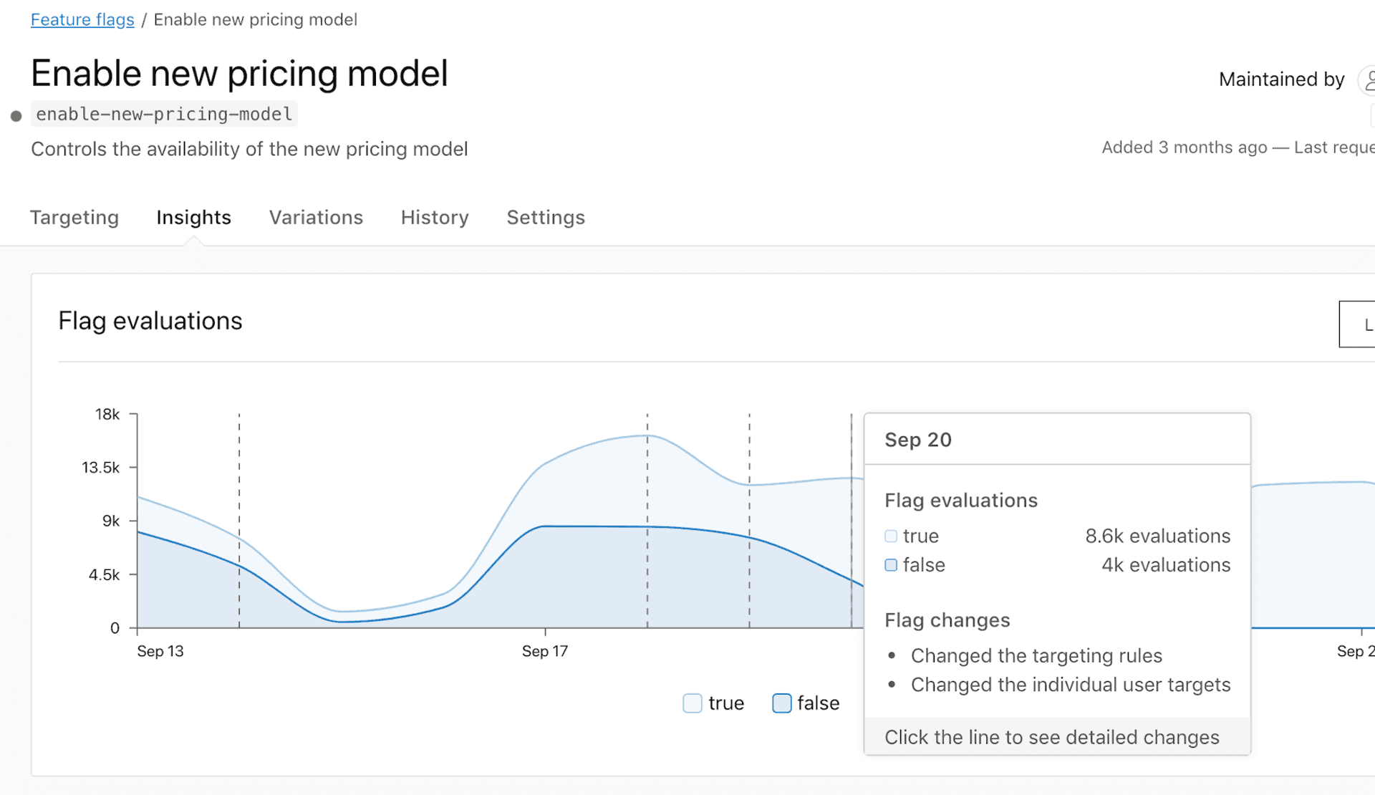
Task: Open the chart time range selector
Action: coord(1361,324)
